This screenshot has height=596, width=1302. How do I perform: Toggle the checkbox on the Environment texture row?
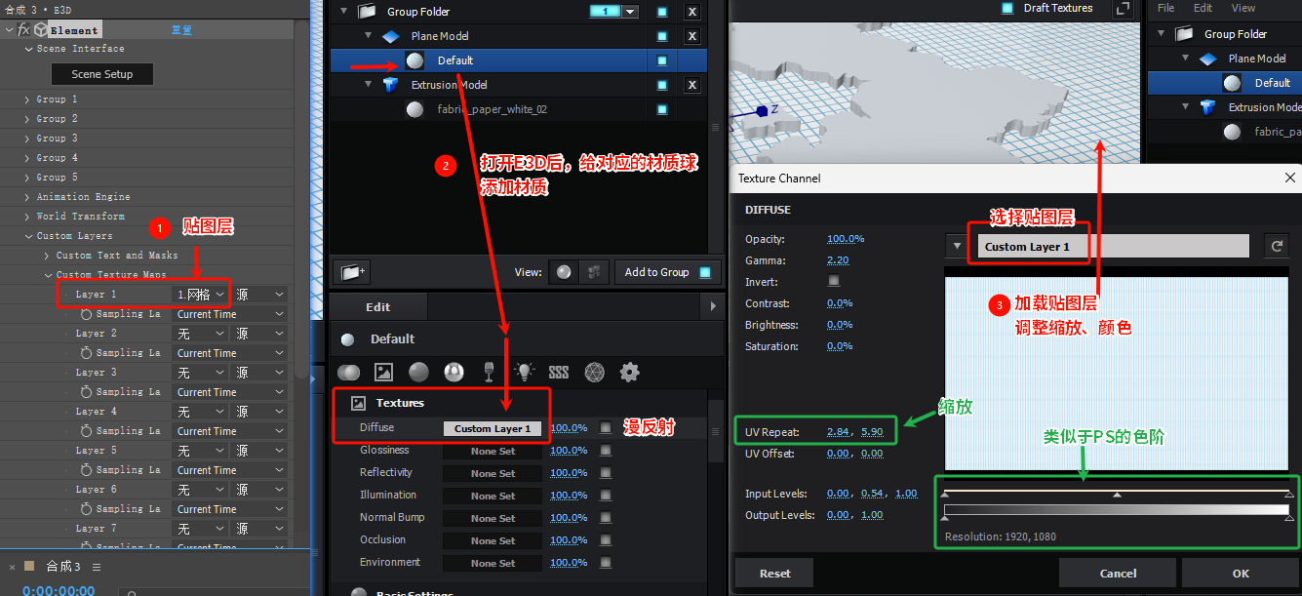coord(606,563)
